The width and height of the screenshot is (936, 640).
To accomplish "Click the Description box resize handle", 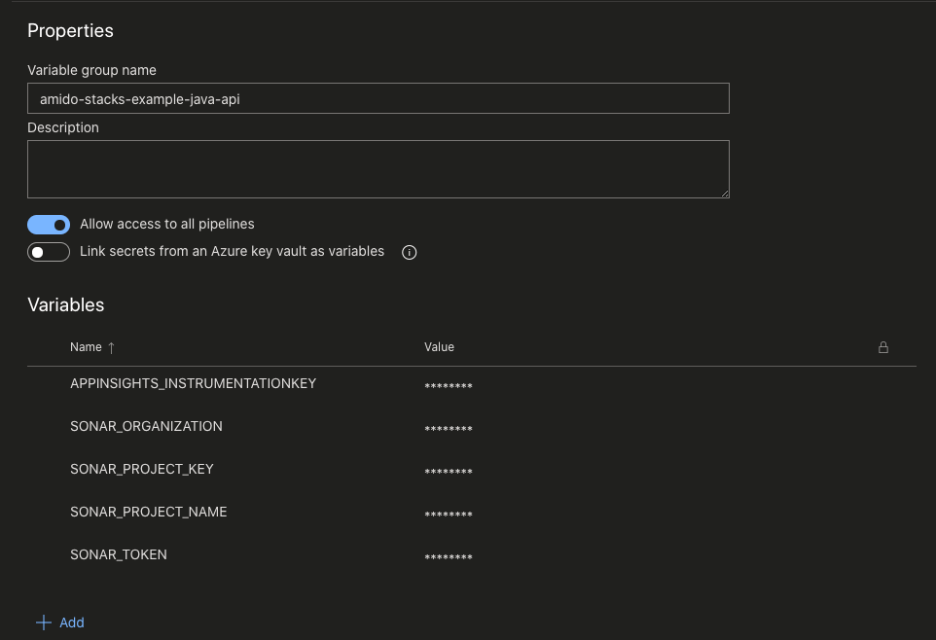I will pos(725,194).
